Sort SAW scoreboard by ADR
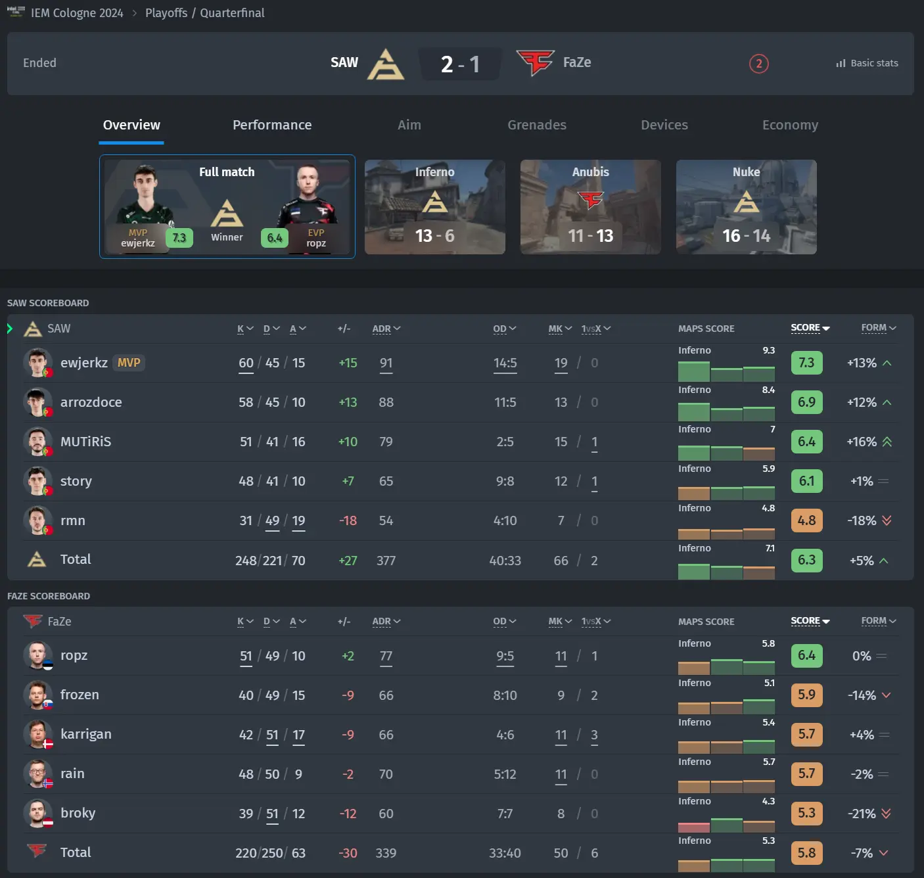 click(386, 329)
